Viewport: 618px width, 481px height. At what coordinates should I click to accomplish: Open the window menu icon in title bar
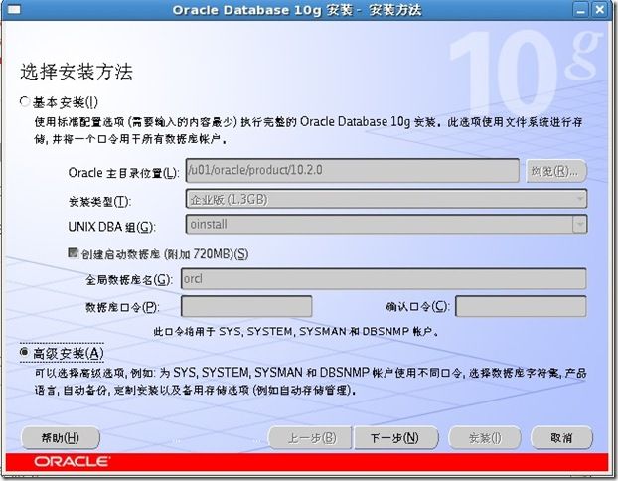point(14,10)
